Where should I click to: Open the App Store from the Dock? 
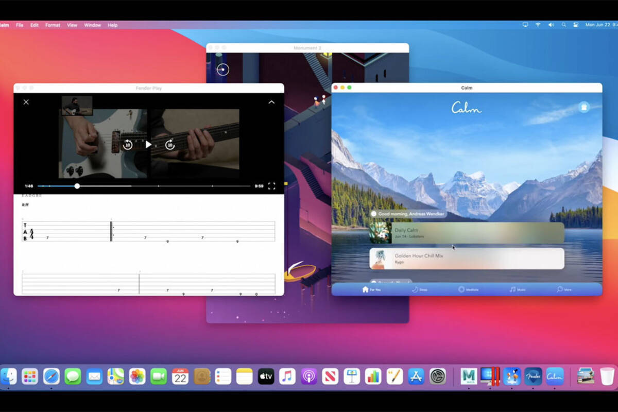(416, 376)
